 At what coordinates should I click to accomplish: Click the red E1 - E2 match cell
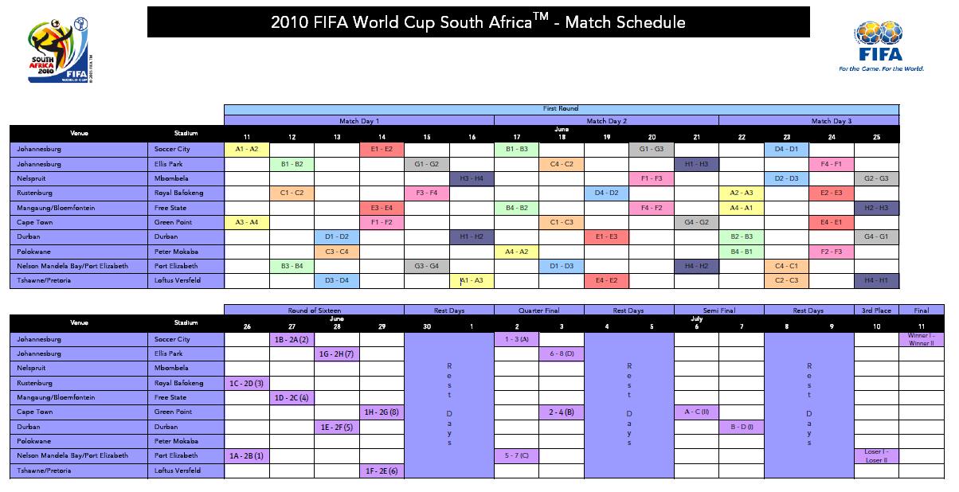(382, 149)
